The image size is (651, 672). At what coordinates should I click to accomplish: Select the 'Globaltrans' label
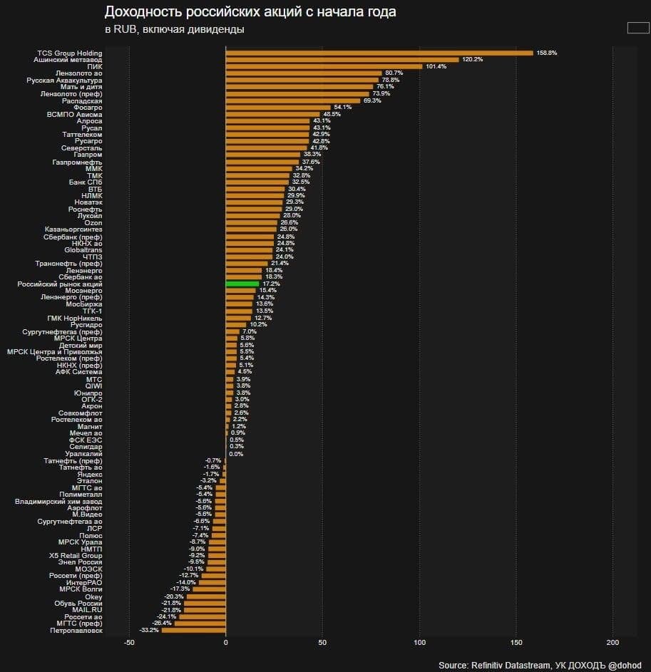83,250
